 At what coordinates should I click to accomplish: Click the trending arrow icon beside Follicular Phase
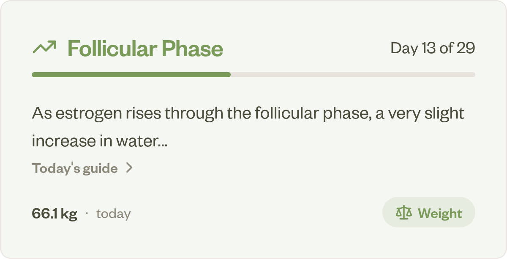[44, 48]
